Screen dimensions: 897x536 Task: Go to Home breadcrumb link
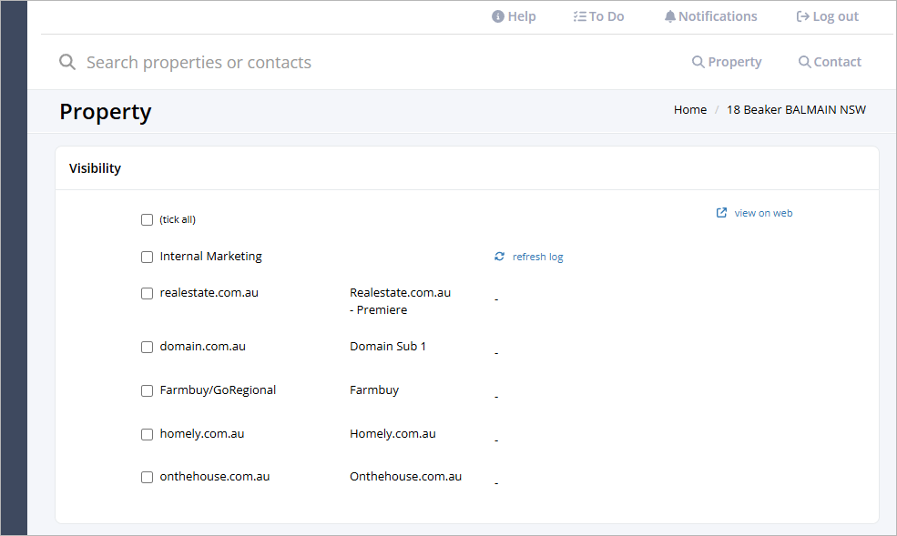tap(690, 110)
